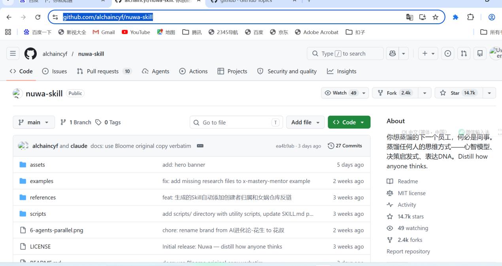Open the Gmail bookmark
Screen dimensions: 502x266
click(104, 32)
